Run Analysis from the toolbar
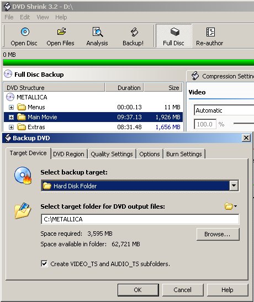This screenshot has height=302, width=254. pyautogui.click(x=97, y=36)
